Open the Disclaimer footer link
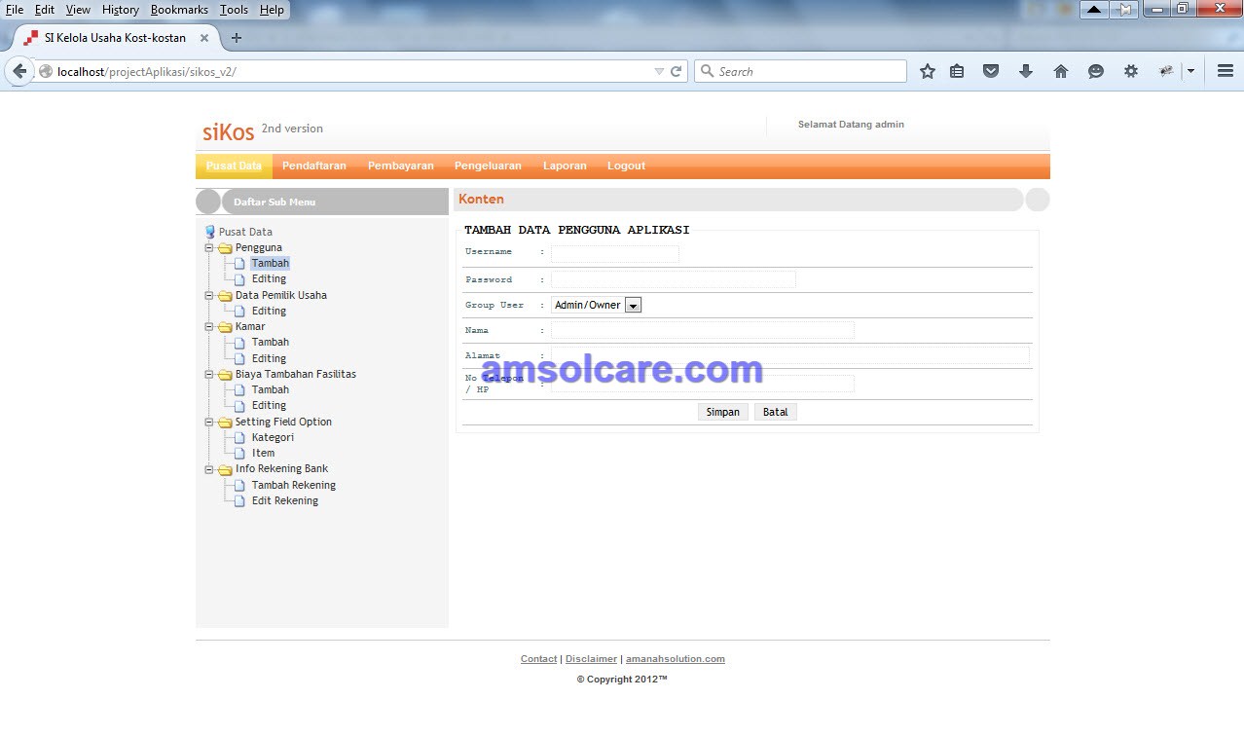 pyautogui.click(x=591, y=659)
